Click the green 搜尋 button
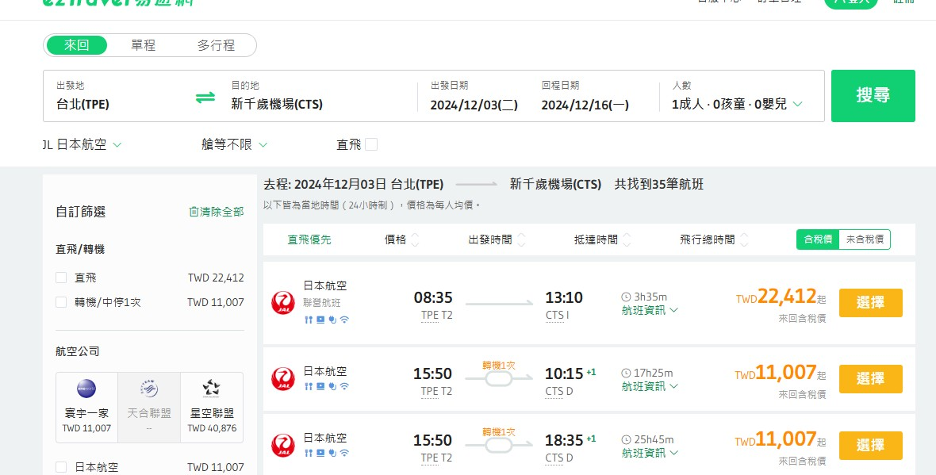This screenshot has height=475, width=936. (x=873, y=95)
